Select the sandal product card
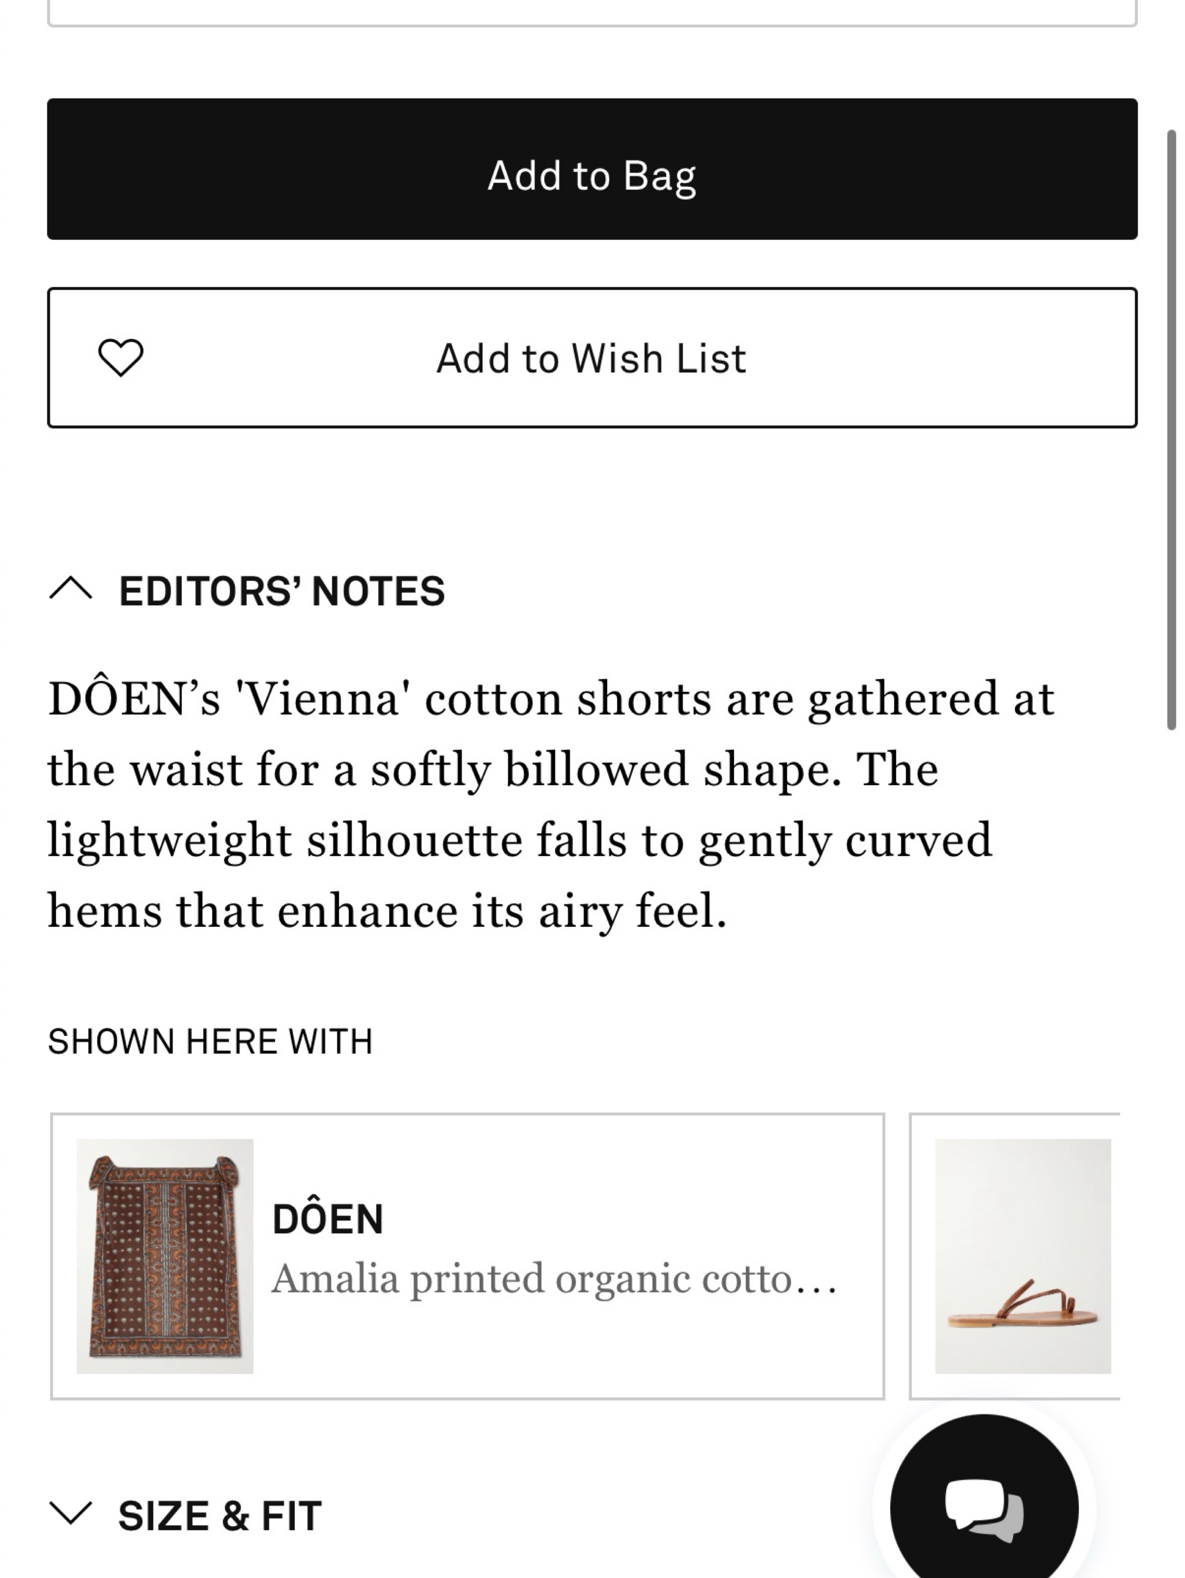This screenshot has width=1185, height=1578. coord(1015,1255)
